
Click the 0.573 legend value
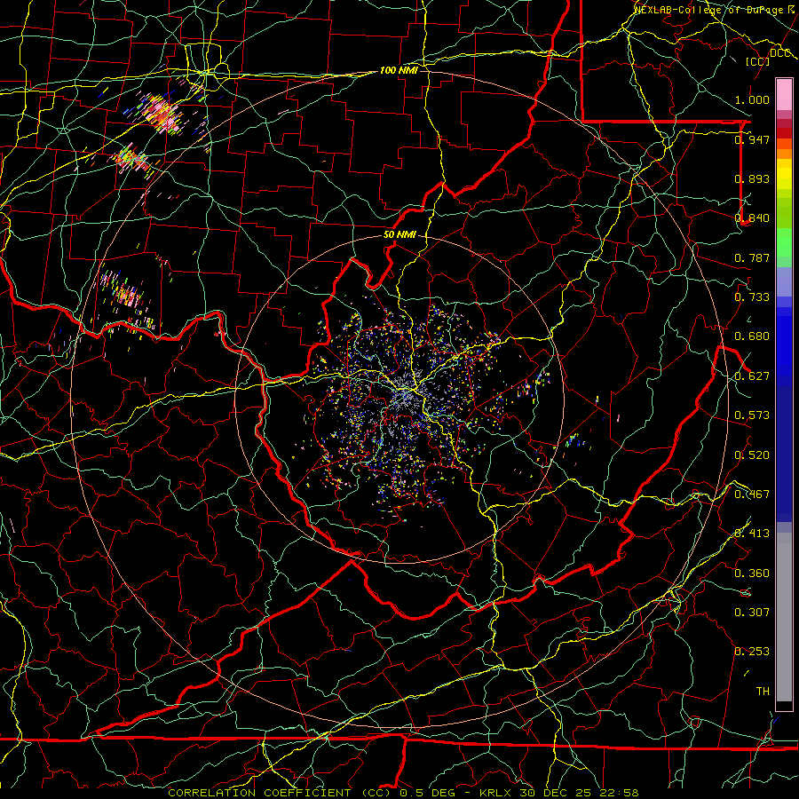point(752,415)
